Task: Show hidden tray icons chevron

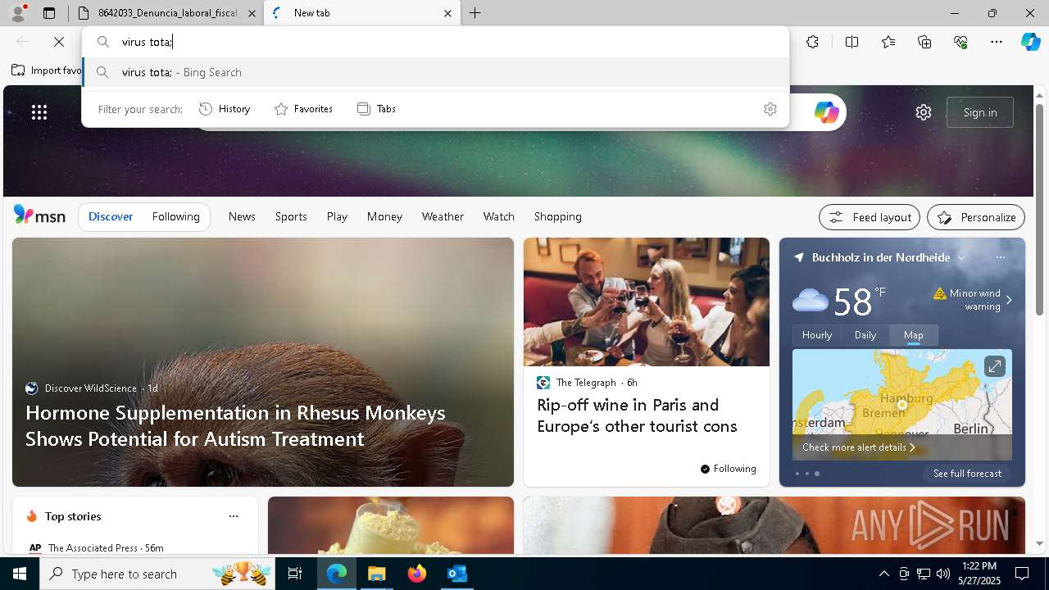Action: pos(884,574)
